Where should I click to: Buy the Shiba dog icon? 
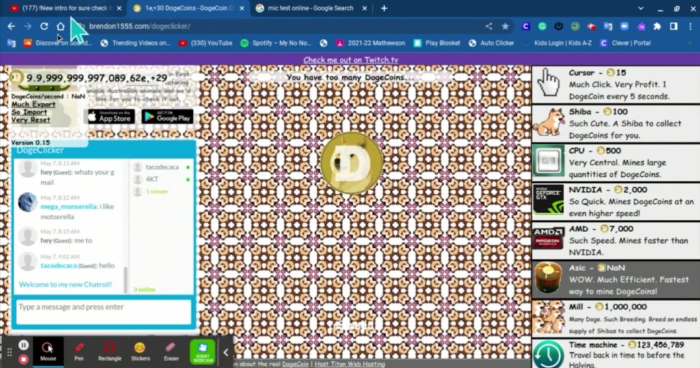coord(548,122)
